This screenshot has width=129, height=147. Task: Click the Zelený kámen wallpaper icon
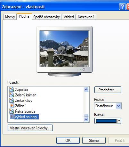(x=12, y=95)
